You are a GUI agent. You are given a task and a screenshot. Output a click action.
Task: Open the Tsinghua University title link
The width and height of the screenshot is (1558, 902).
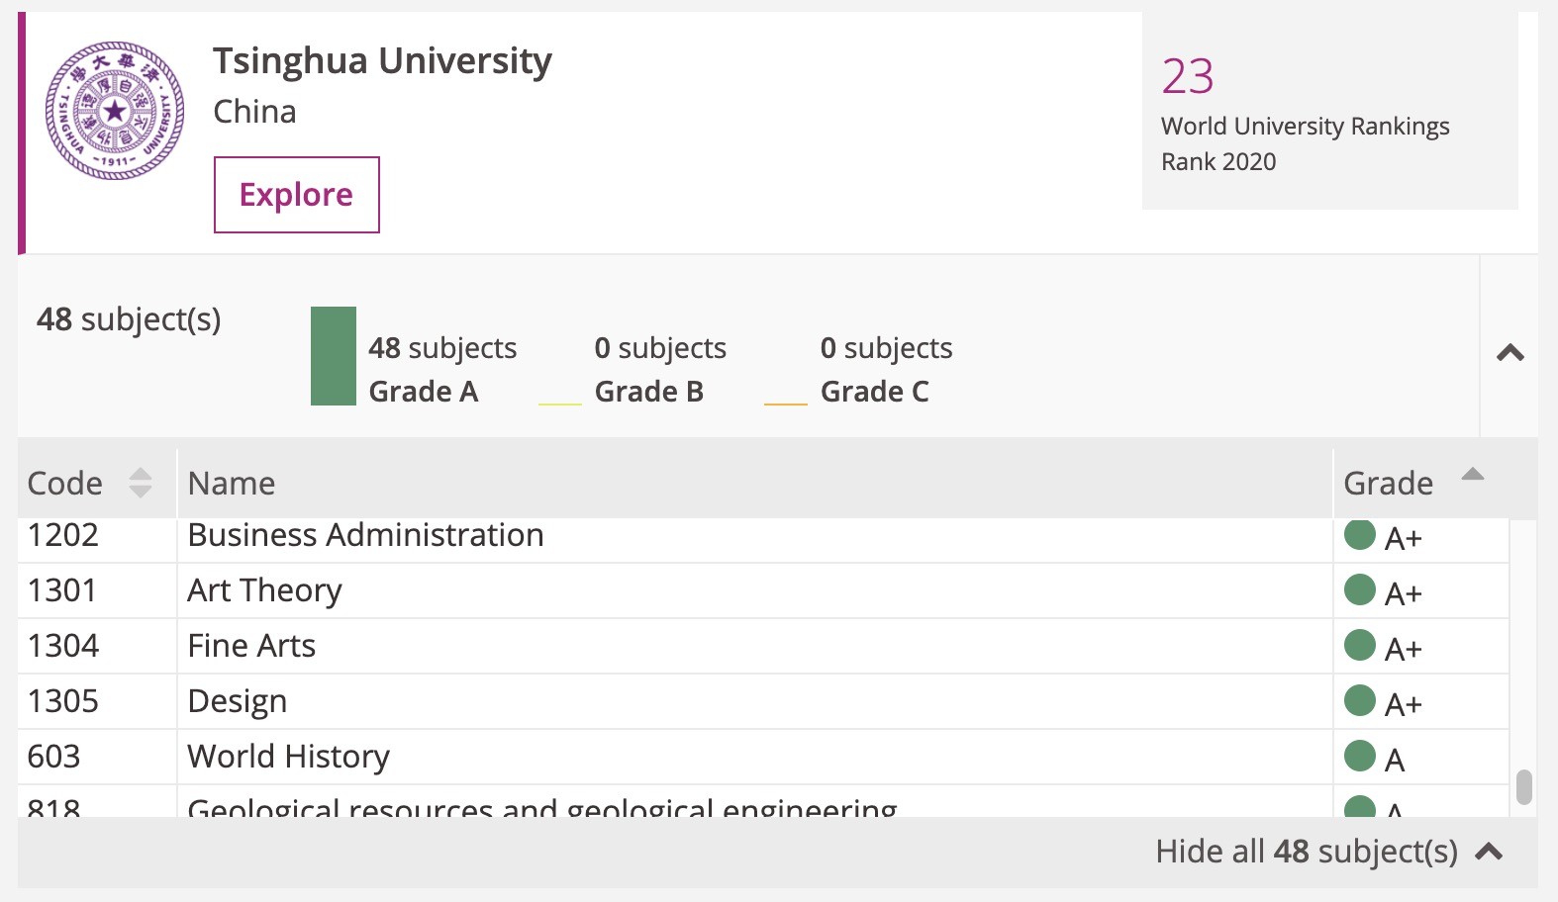pyautogui.click(x=382, y=61)
